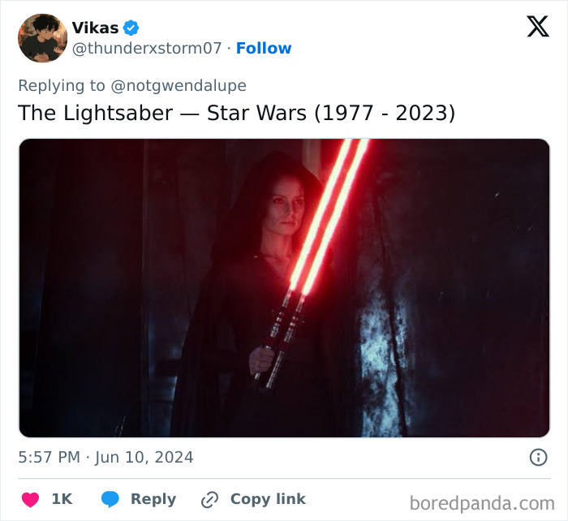Follow the Vikas account
Screen dimensions: 568x521
point(264,49)
